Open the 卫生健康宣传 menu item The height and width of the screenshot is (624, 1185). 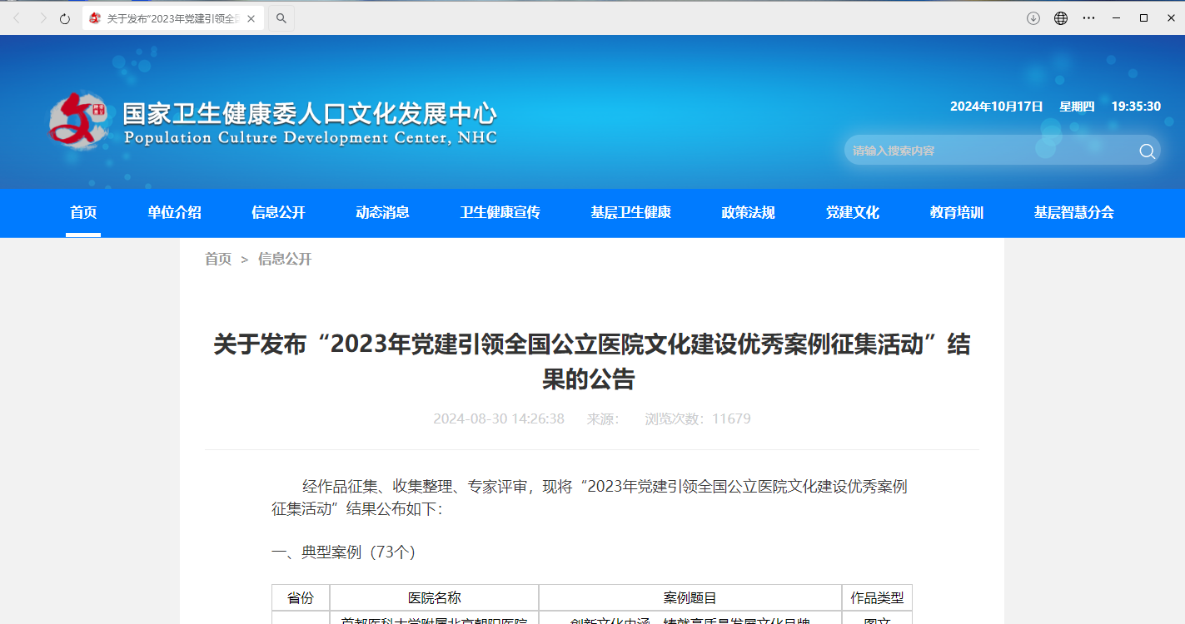pos(500,212)
